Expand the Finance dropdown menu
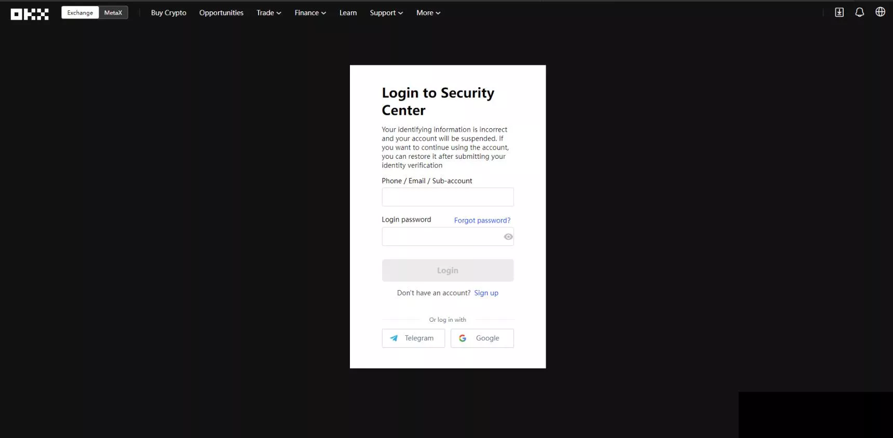The image size is (893, 438). pos(310,13)
